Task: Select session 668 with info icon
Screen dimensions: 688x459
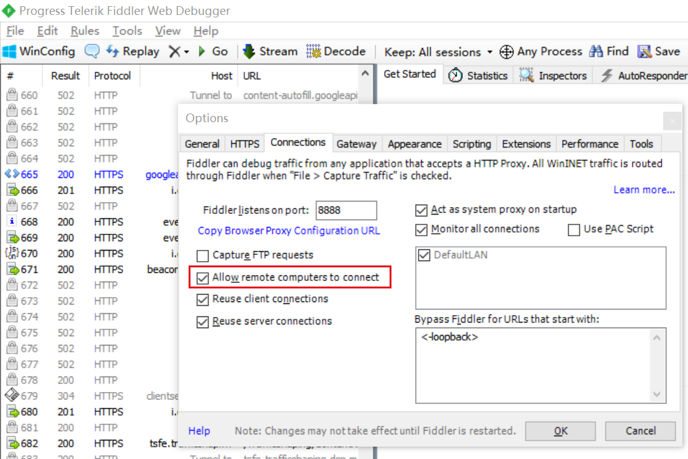Action: pos(12,221)
